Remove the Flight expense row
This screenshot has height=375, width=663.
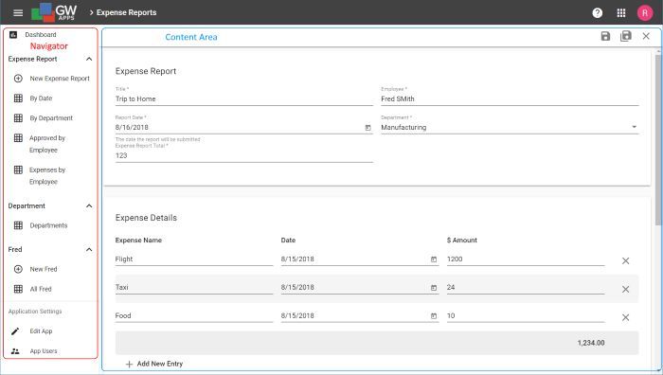(x=625, y=260)
